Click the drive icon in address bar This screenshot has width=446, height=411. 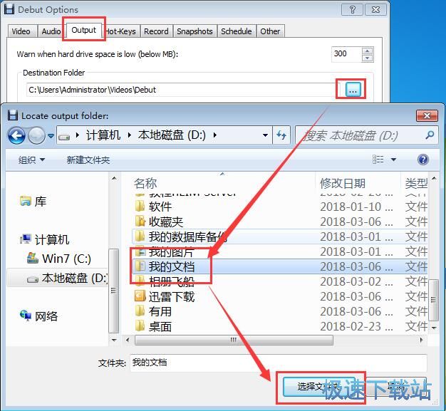pos(64,137)
